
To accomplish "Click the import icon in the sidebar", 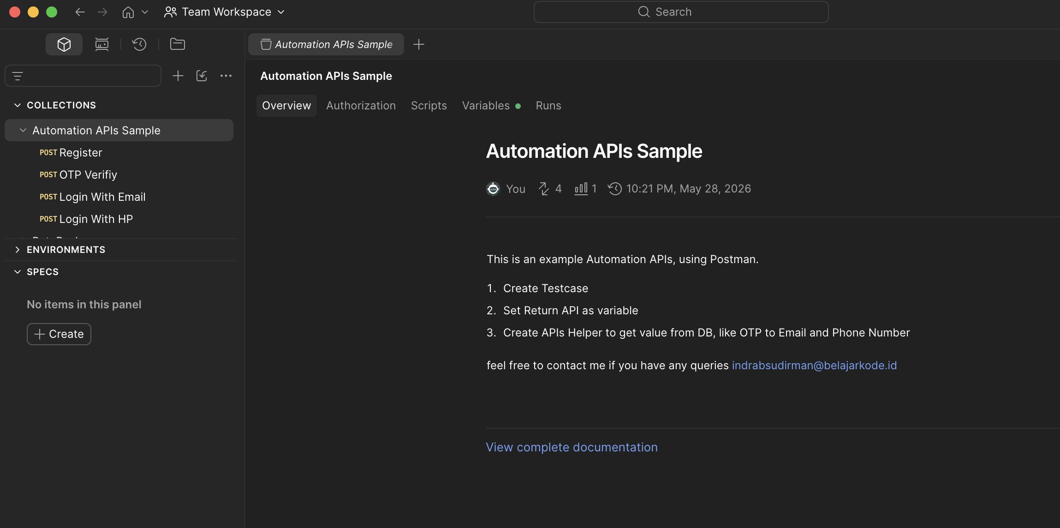I will [202, 76].
